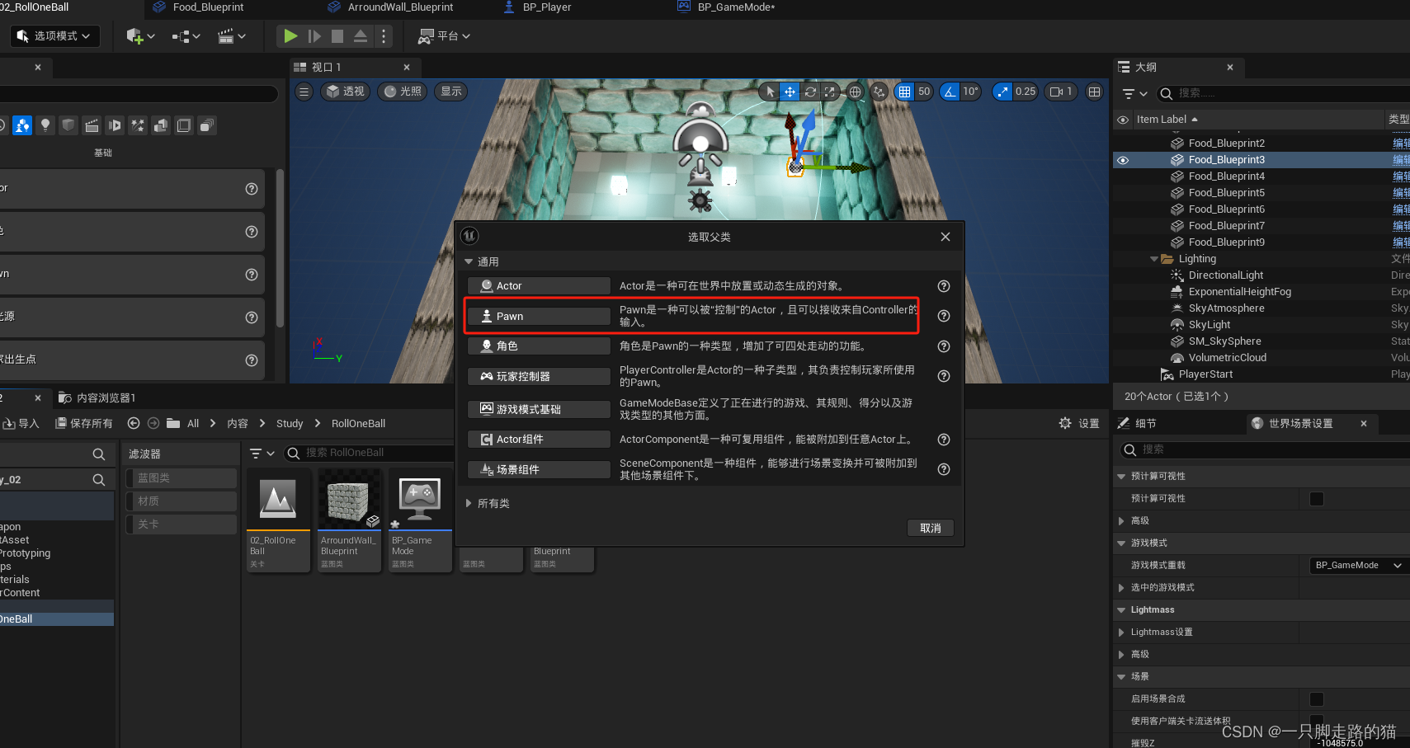The width and height of the screenshot is (1410, 748).
Task: Collapse the Lighting folder in the Outliner
Action: (x=1153, y=258)
